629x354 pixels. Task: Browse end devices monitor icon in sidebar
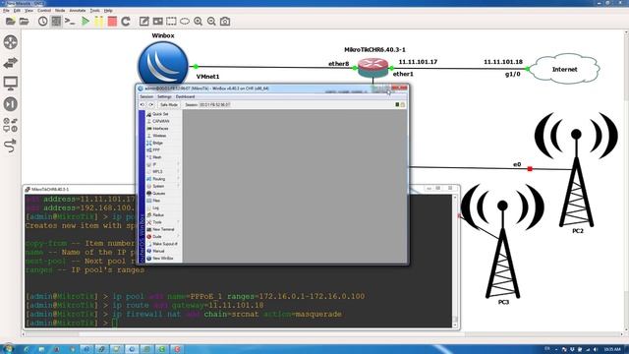point(11,84)
